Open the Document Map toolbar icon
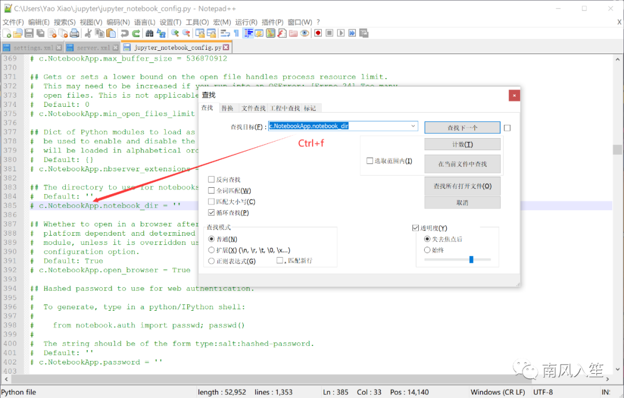624x398 pixels. point(270,33)
